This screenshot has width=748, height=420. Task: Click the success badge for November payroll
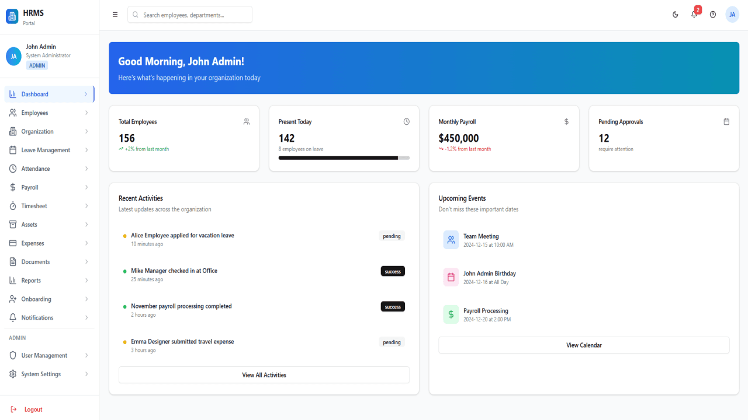[393, 307]
